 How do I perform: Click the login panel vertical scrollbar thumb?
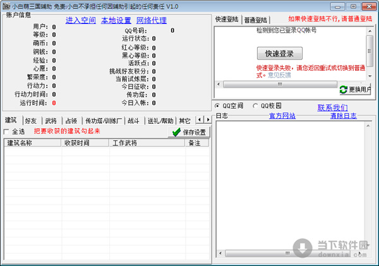tap(370, 51)
